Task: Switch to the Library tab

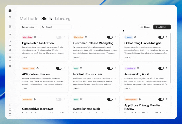Action: 63,19
